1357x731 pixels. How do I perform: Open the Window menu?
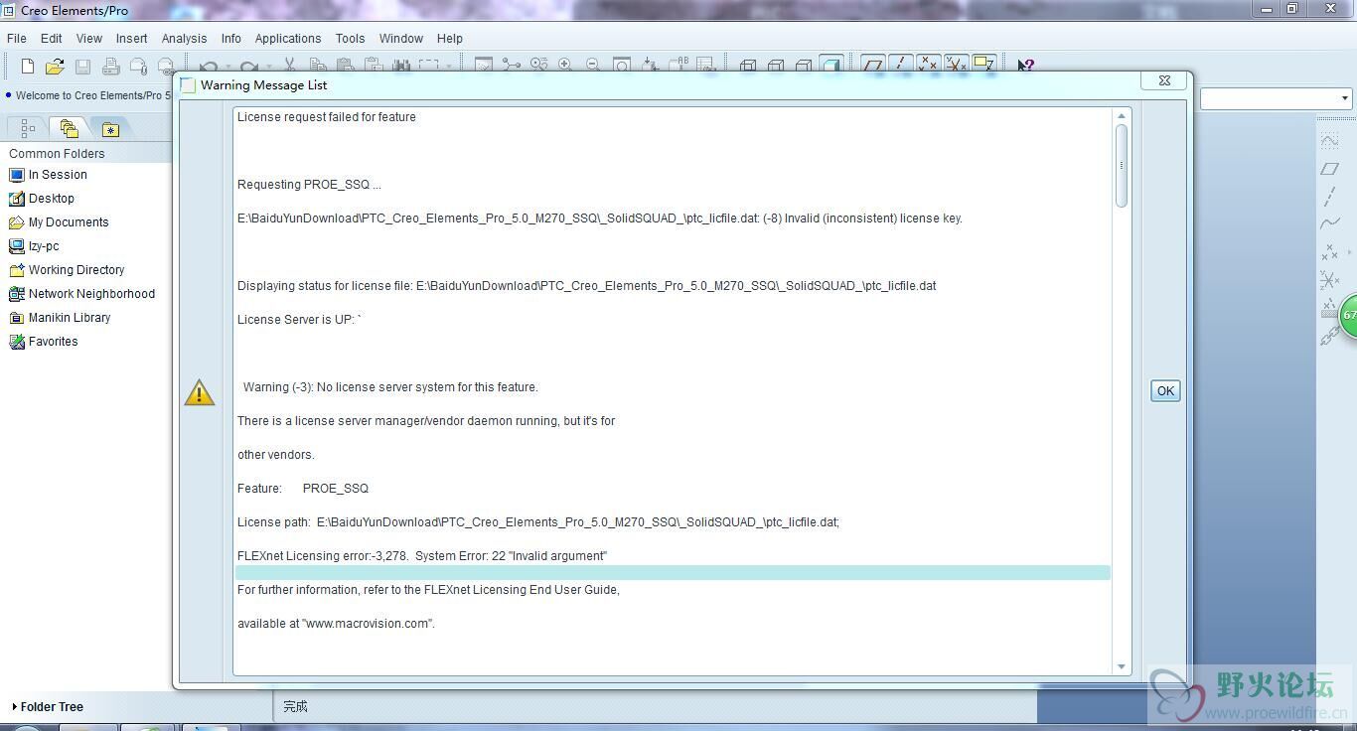click(x=401, y=39)
